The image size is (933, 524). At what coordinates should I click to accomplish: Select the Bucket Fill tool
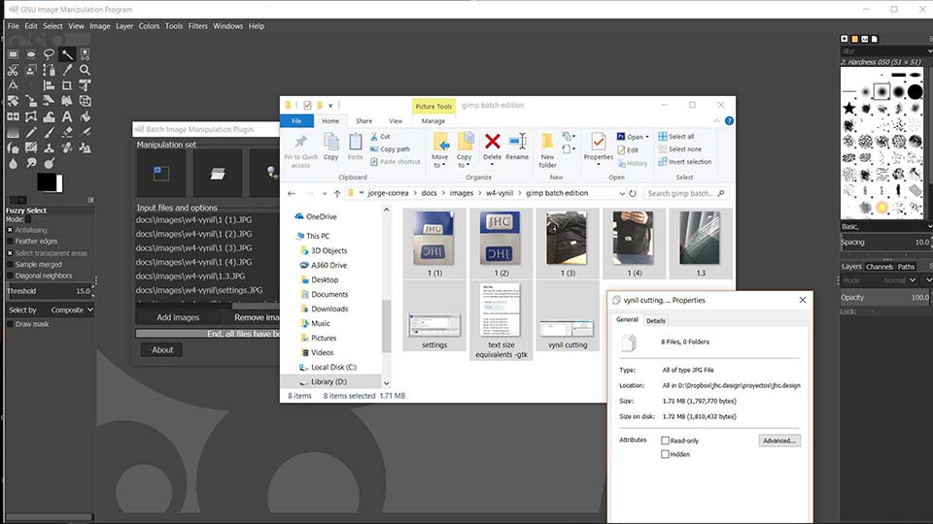[x=86, y=117]
